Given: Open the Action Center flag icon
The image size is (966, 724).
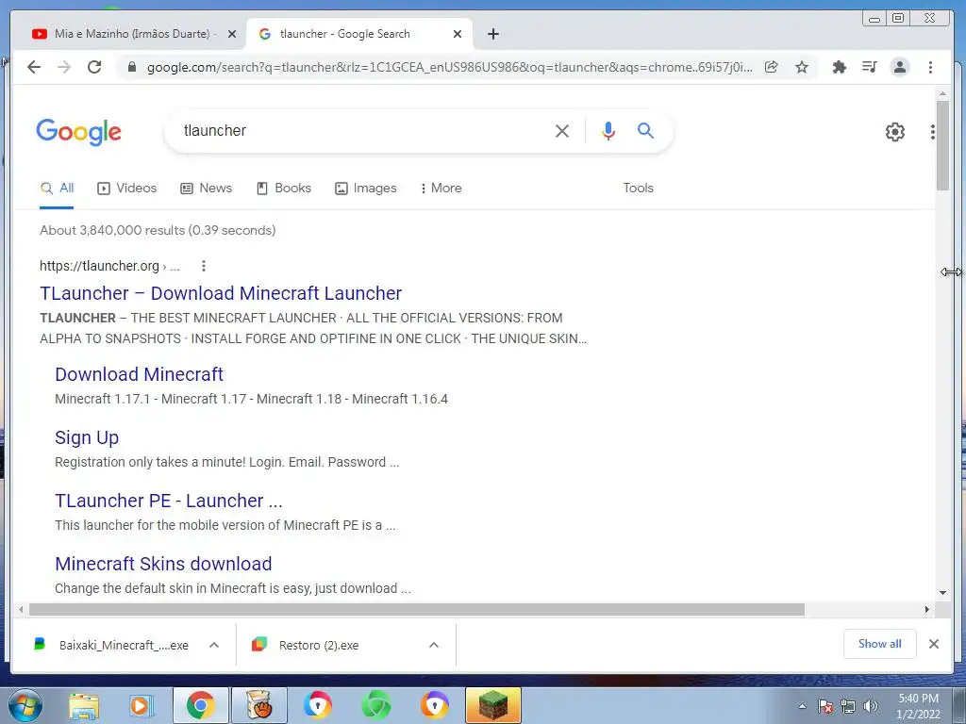Looking at the screenshot, I should (x=824, y=706).
